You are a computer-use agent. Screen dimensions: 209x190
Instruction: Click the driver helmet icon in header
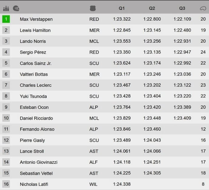point(16,8)
